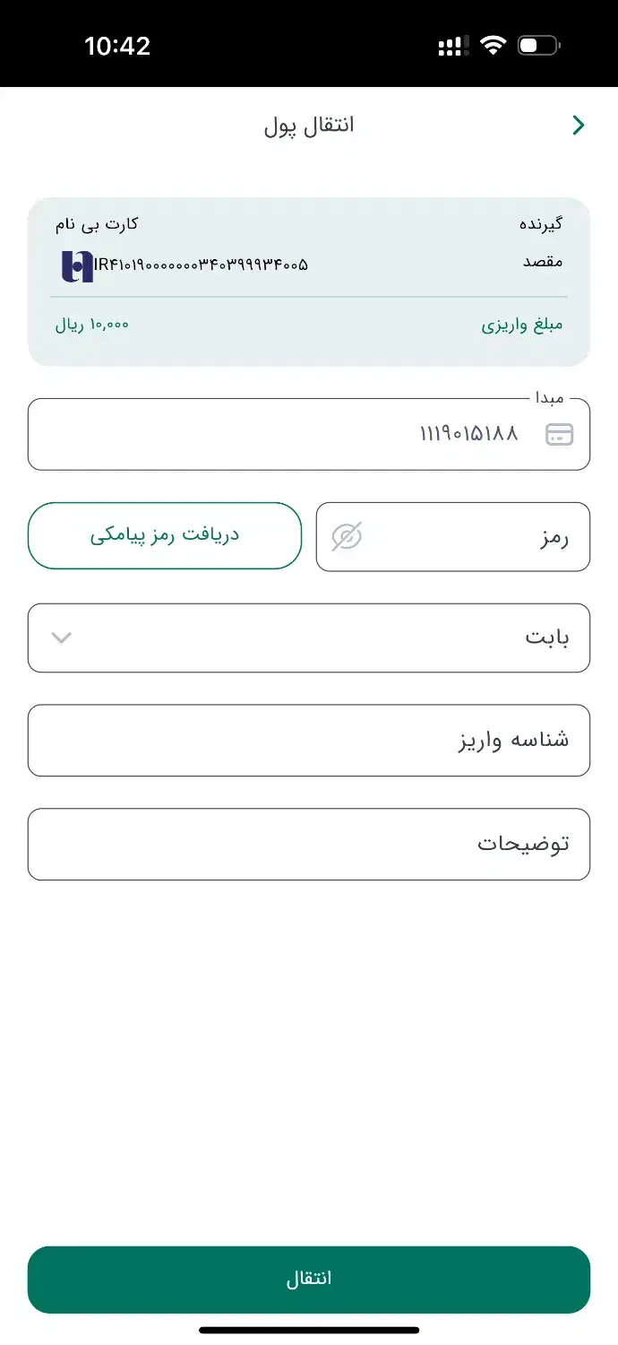Select the مبلغ واریزی amount row
The width and height of the screenshot is (618, 1345).
309,325
